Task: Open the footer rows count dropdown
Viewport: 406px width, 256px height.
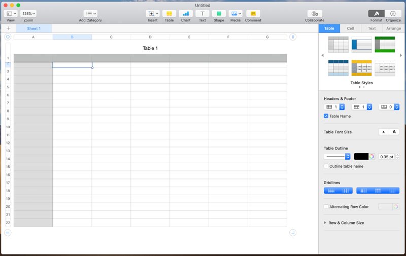Action: (x=389, y=107)
